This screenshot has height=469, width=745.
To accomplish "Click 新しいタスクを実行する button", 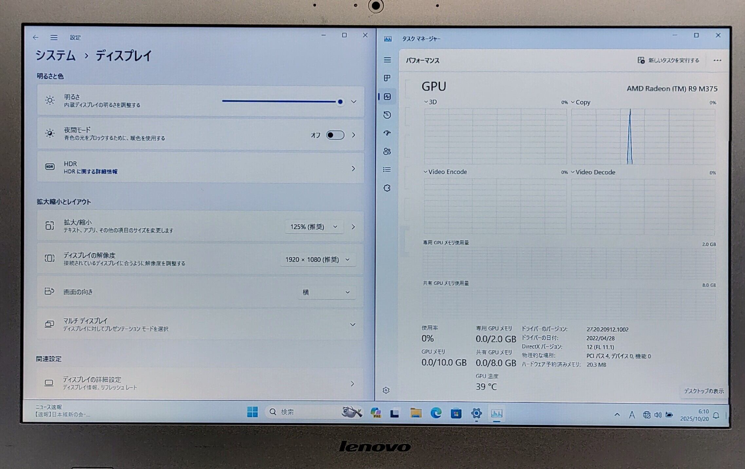I will [668, 60].
